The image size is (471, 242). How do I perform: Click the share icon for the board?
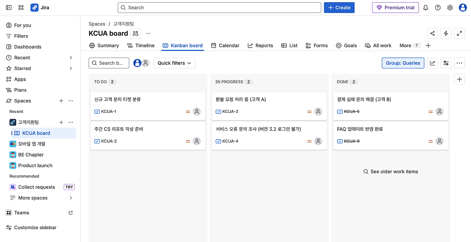click(432, 33)
